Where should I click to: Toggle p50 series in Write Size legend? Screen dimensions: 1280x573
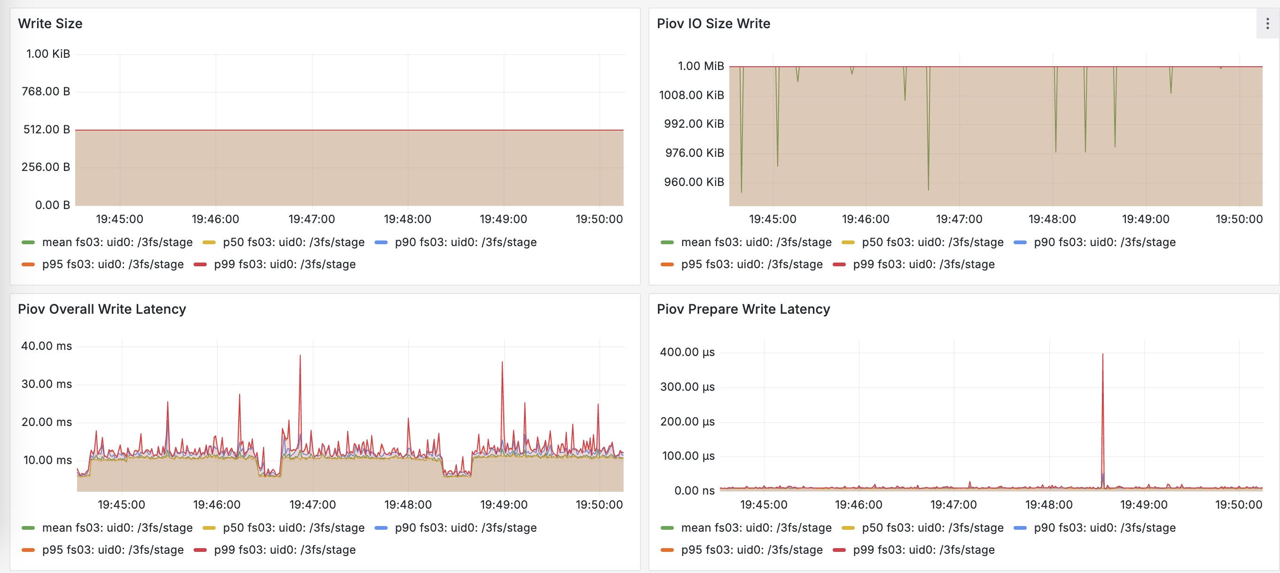click(294, 242)
